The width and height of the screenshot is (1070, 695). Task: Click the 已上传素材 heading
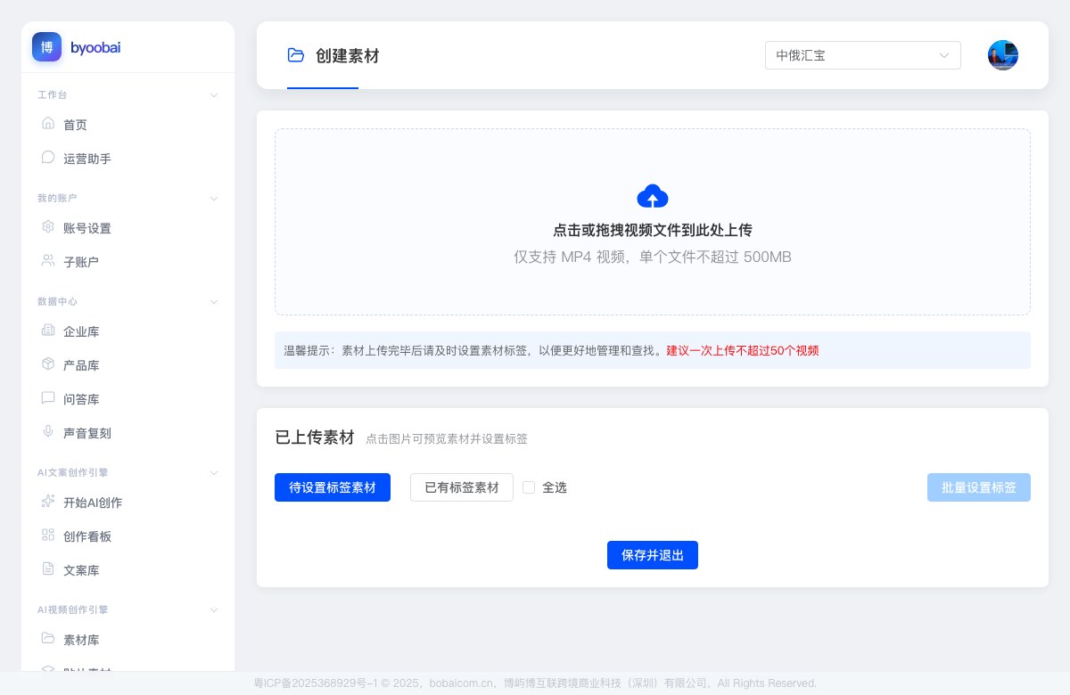pos(315,437)
